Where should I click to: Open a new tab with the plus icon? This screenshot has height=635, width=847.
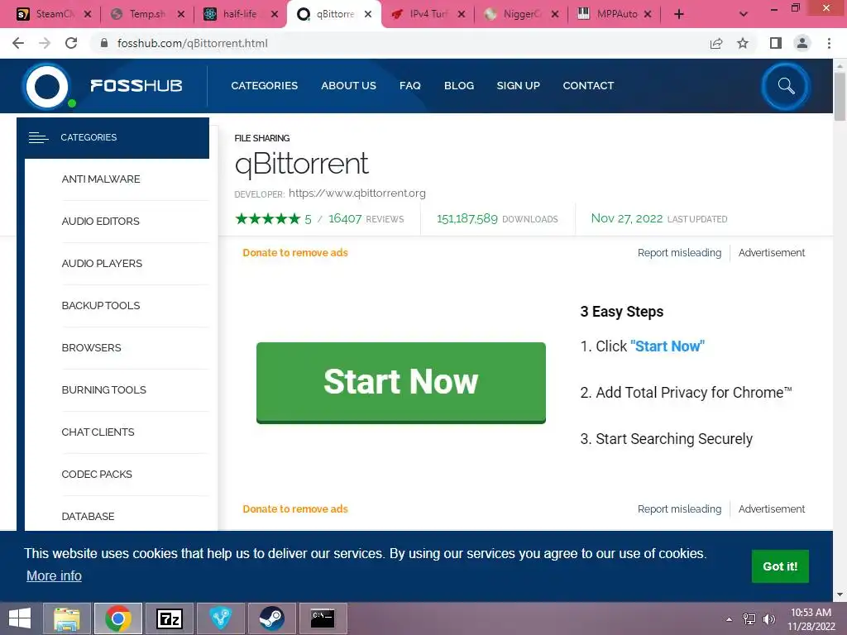point(679,14)
